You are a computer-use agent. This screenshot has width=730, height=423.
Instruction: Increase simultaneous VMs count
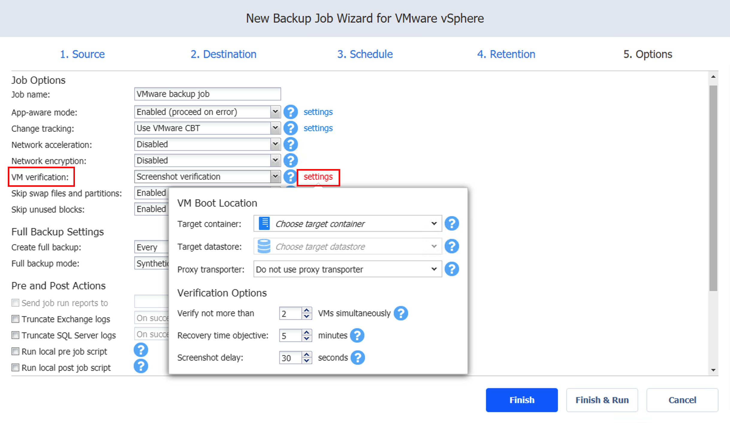(306, 310)
